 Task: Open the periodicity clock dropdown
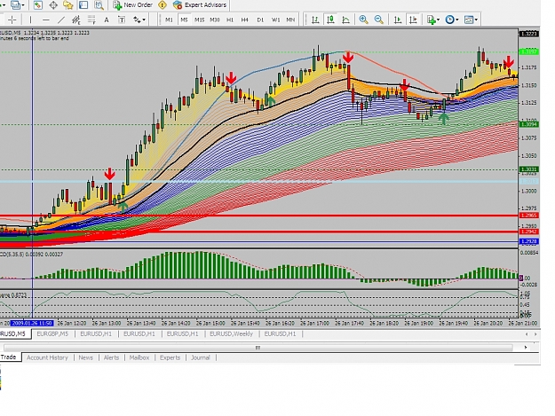tap(452, 20)
